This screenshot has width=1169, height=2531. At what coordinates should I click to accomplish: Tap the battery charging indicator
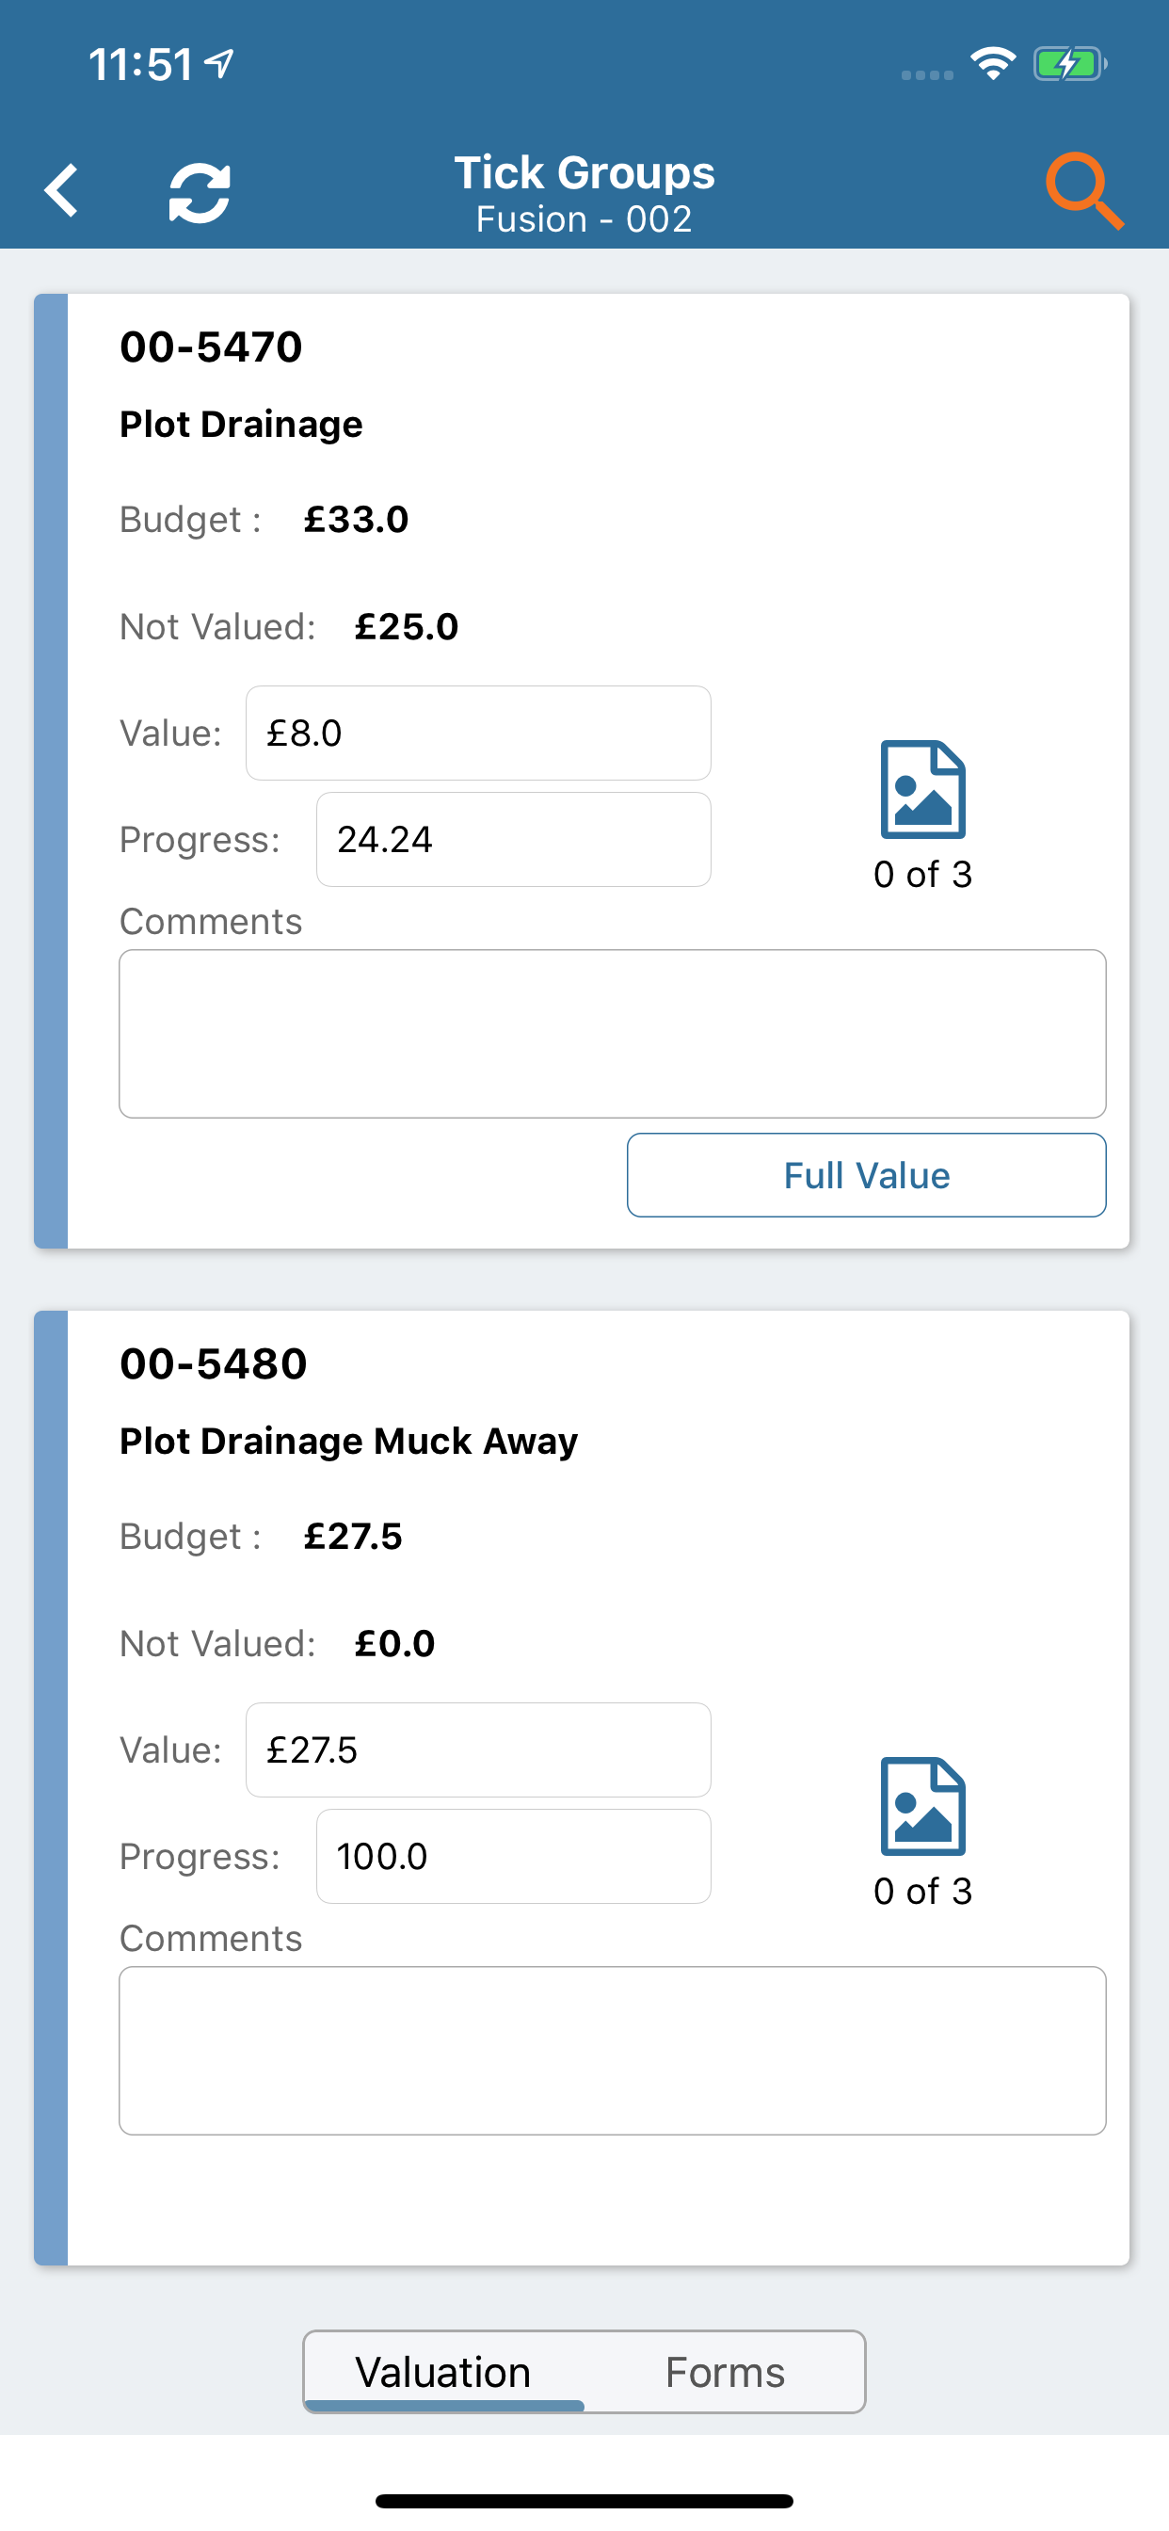click(1069, 65)
